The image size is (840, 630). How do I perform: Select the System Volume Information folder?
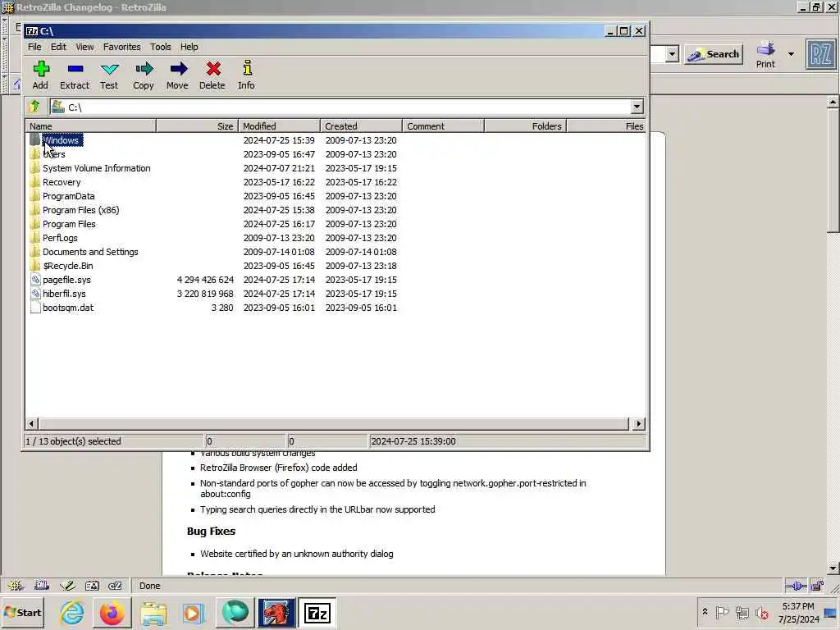(97, 168)
